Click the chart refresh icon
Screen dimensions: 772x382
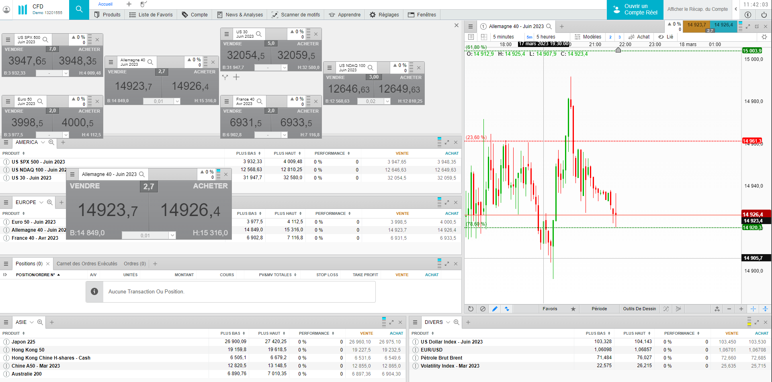coord(471,309)
